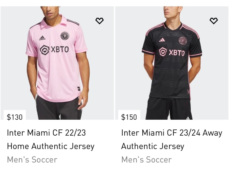Click the Inter Miami crest on the pink jersey
The height and width of the screenshot is (170, 229).
[x=65, y=36]
